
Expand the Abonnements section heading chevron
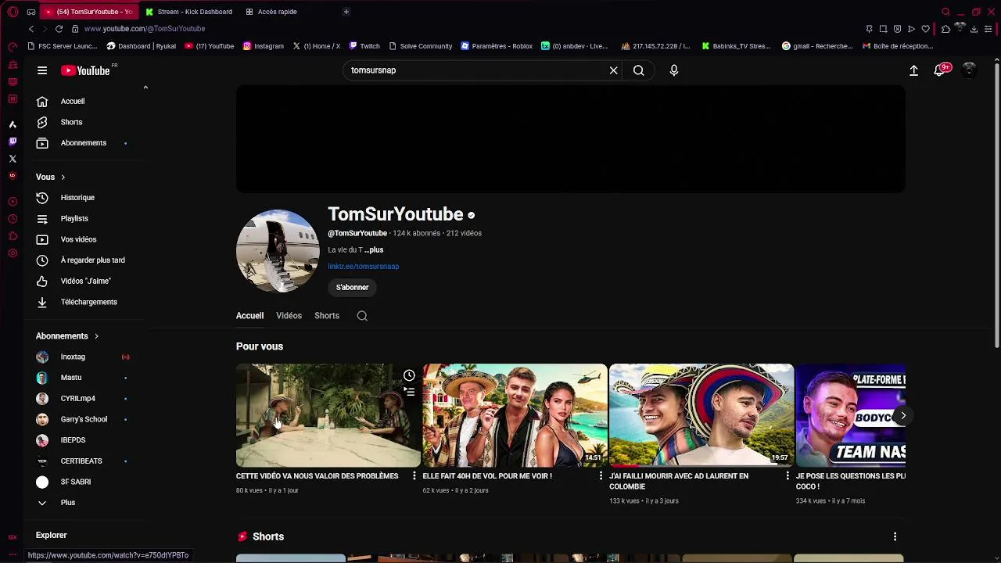pos(96,336)
